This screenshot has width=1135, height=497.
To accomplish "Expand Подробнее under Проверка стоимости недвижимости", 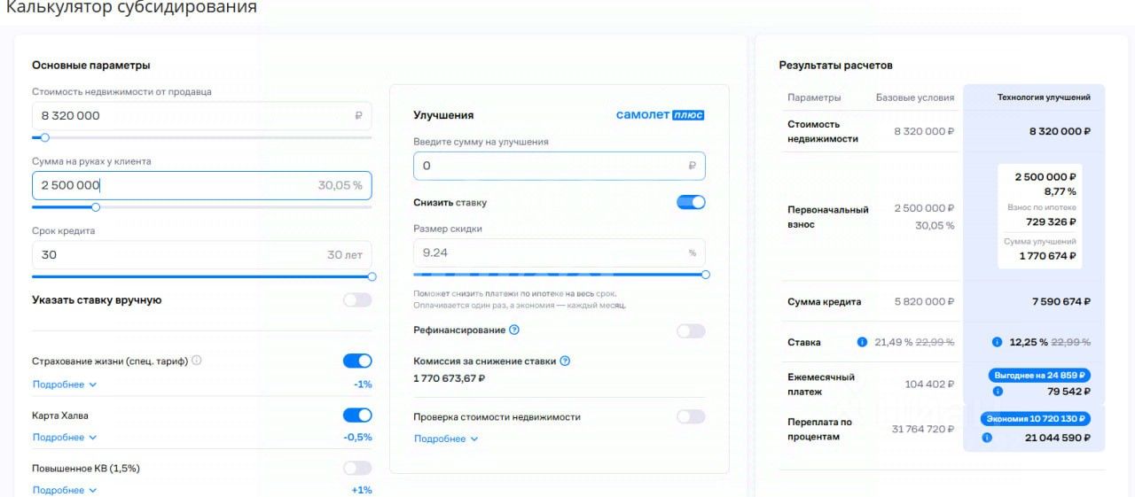I will [446, 439].
